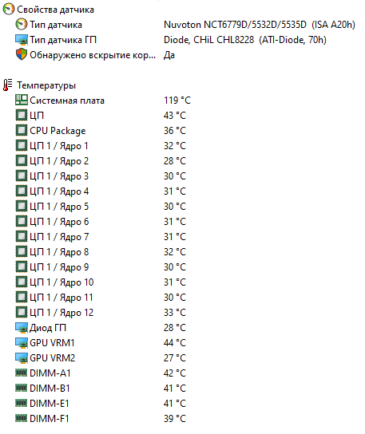Viewport: 365px width, 434px height.
Task: Select the Температуры section header
Action: click(46, 85)
